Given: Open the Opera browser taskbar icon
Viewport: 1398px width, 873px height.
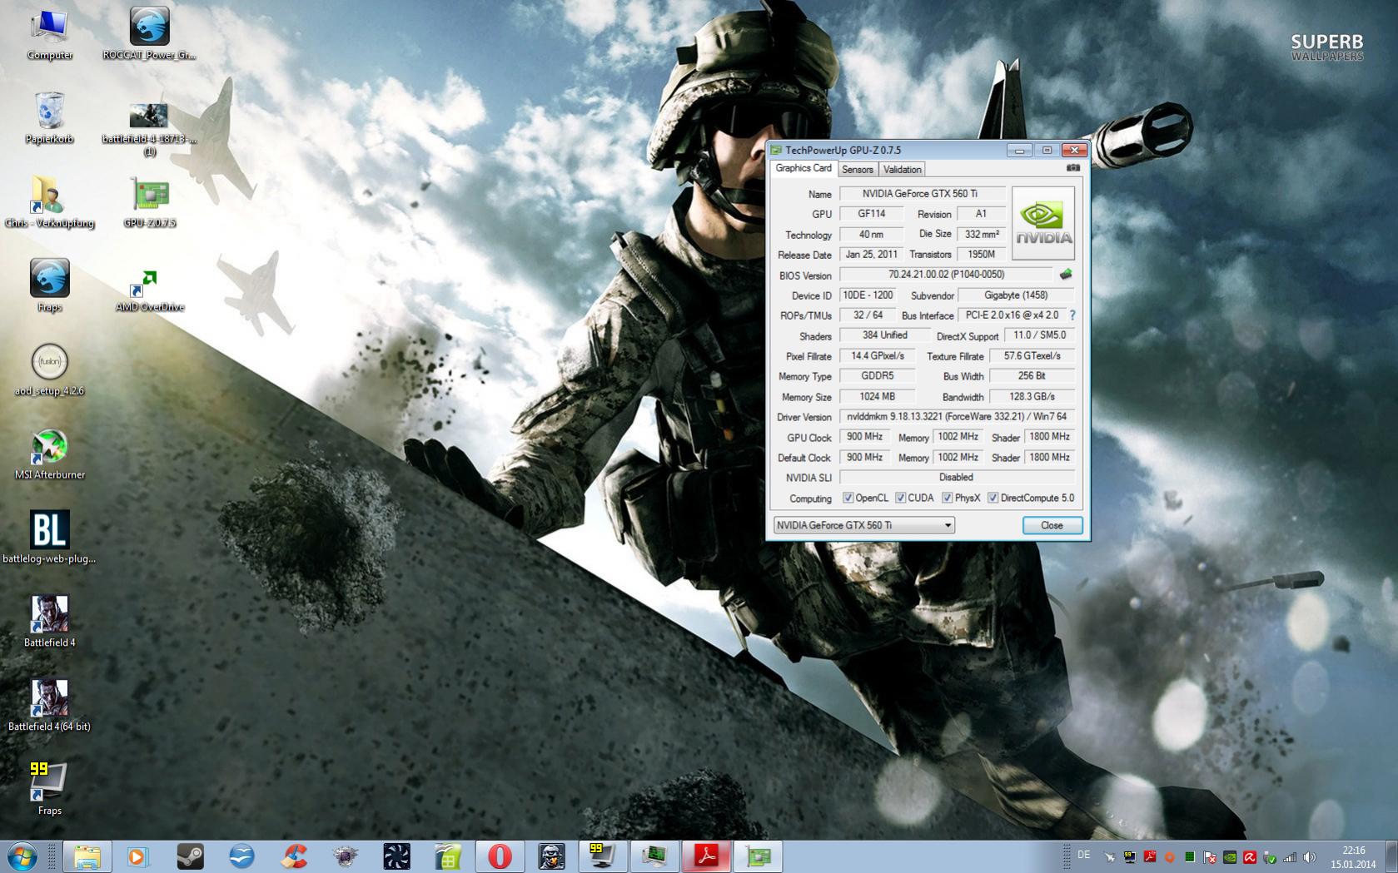Looking at the screenshot, I should click(500, 856).
